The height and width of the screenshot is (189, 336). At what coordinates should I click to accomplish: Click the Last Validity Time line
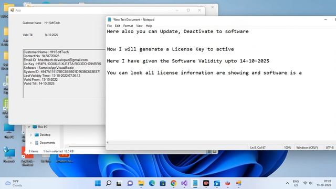tap(52, 76)
